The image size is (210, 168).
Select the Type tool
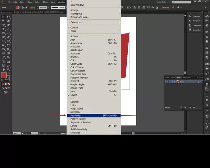[3, 29]
